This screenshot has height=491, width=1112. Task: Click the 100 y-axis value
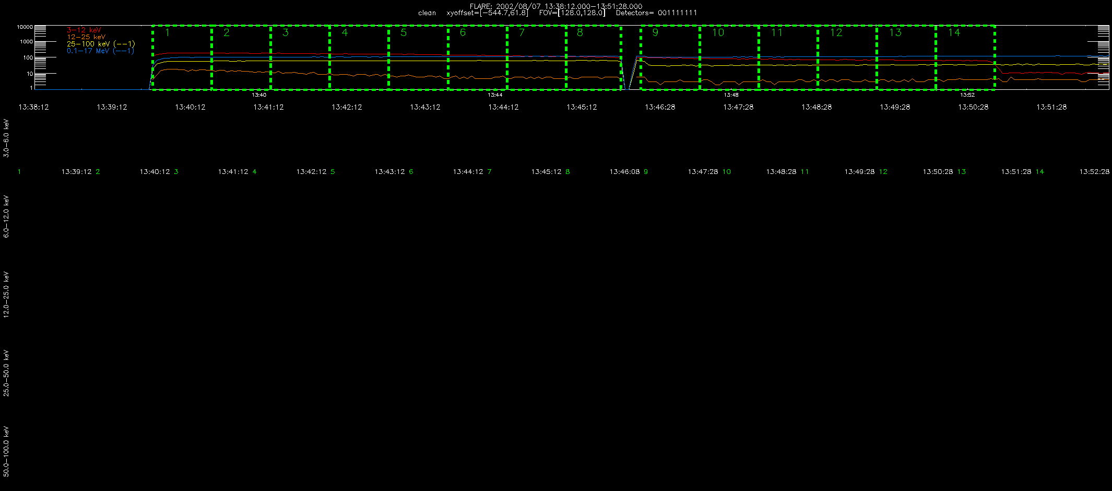click(x=28, y=57)
